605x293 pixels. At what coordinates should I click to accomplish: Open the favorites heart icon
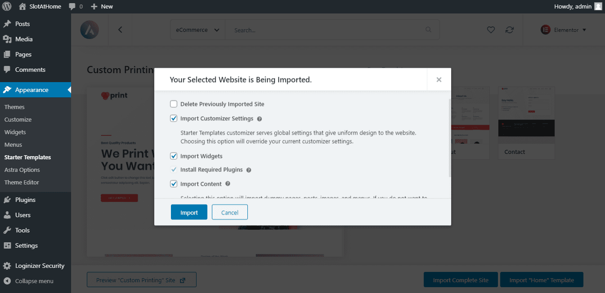point(491,30)
